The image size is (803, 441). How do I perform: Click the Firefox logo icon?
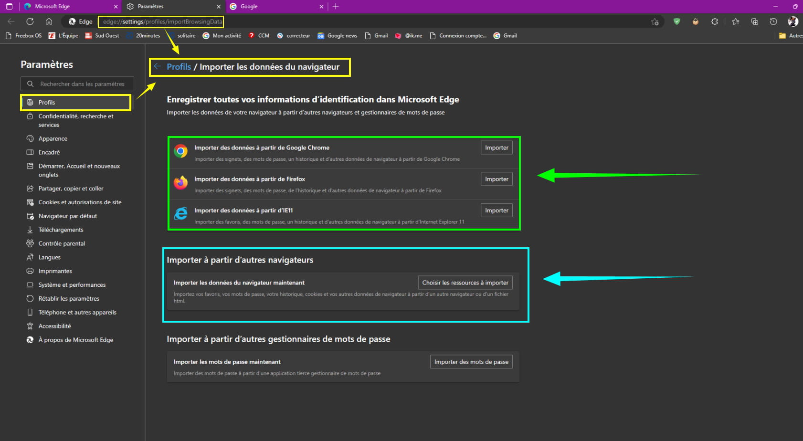[x=180, y=182]
